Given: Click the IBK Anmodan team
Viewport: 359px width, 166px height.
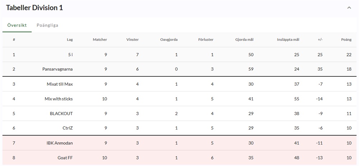Looking at the screenshot, I should click(x=60, y=143).
